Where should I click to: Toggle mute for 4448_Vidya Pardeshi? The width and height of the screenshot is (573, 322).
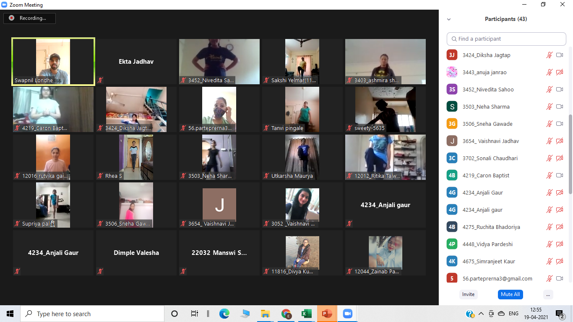click(549, 244)
